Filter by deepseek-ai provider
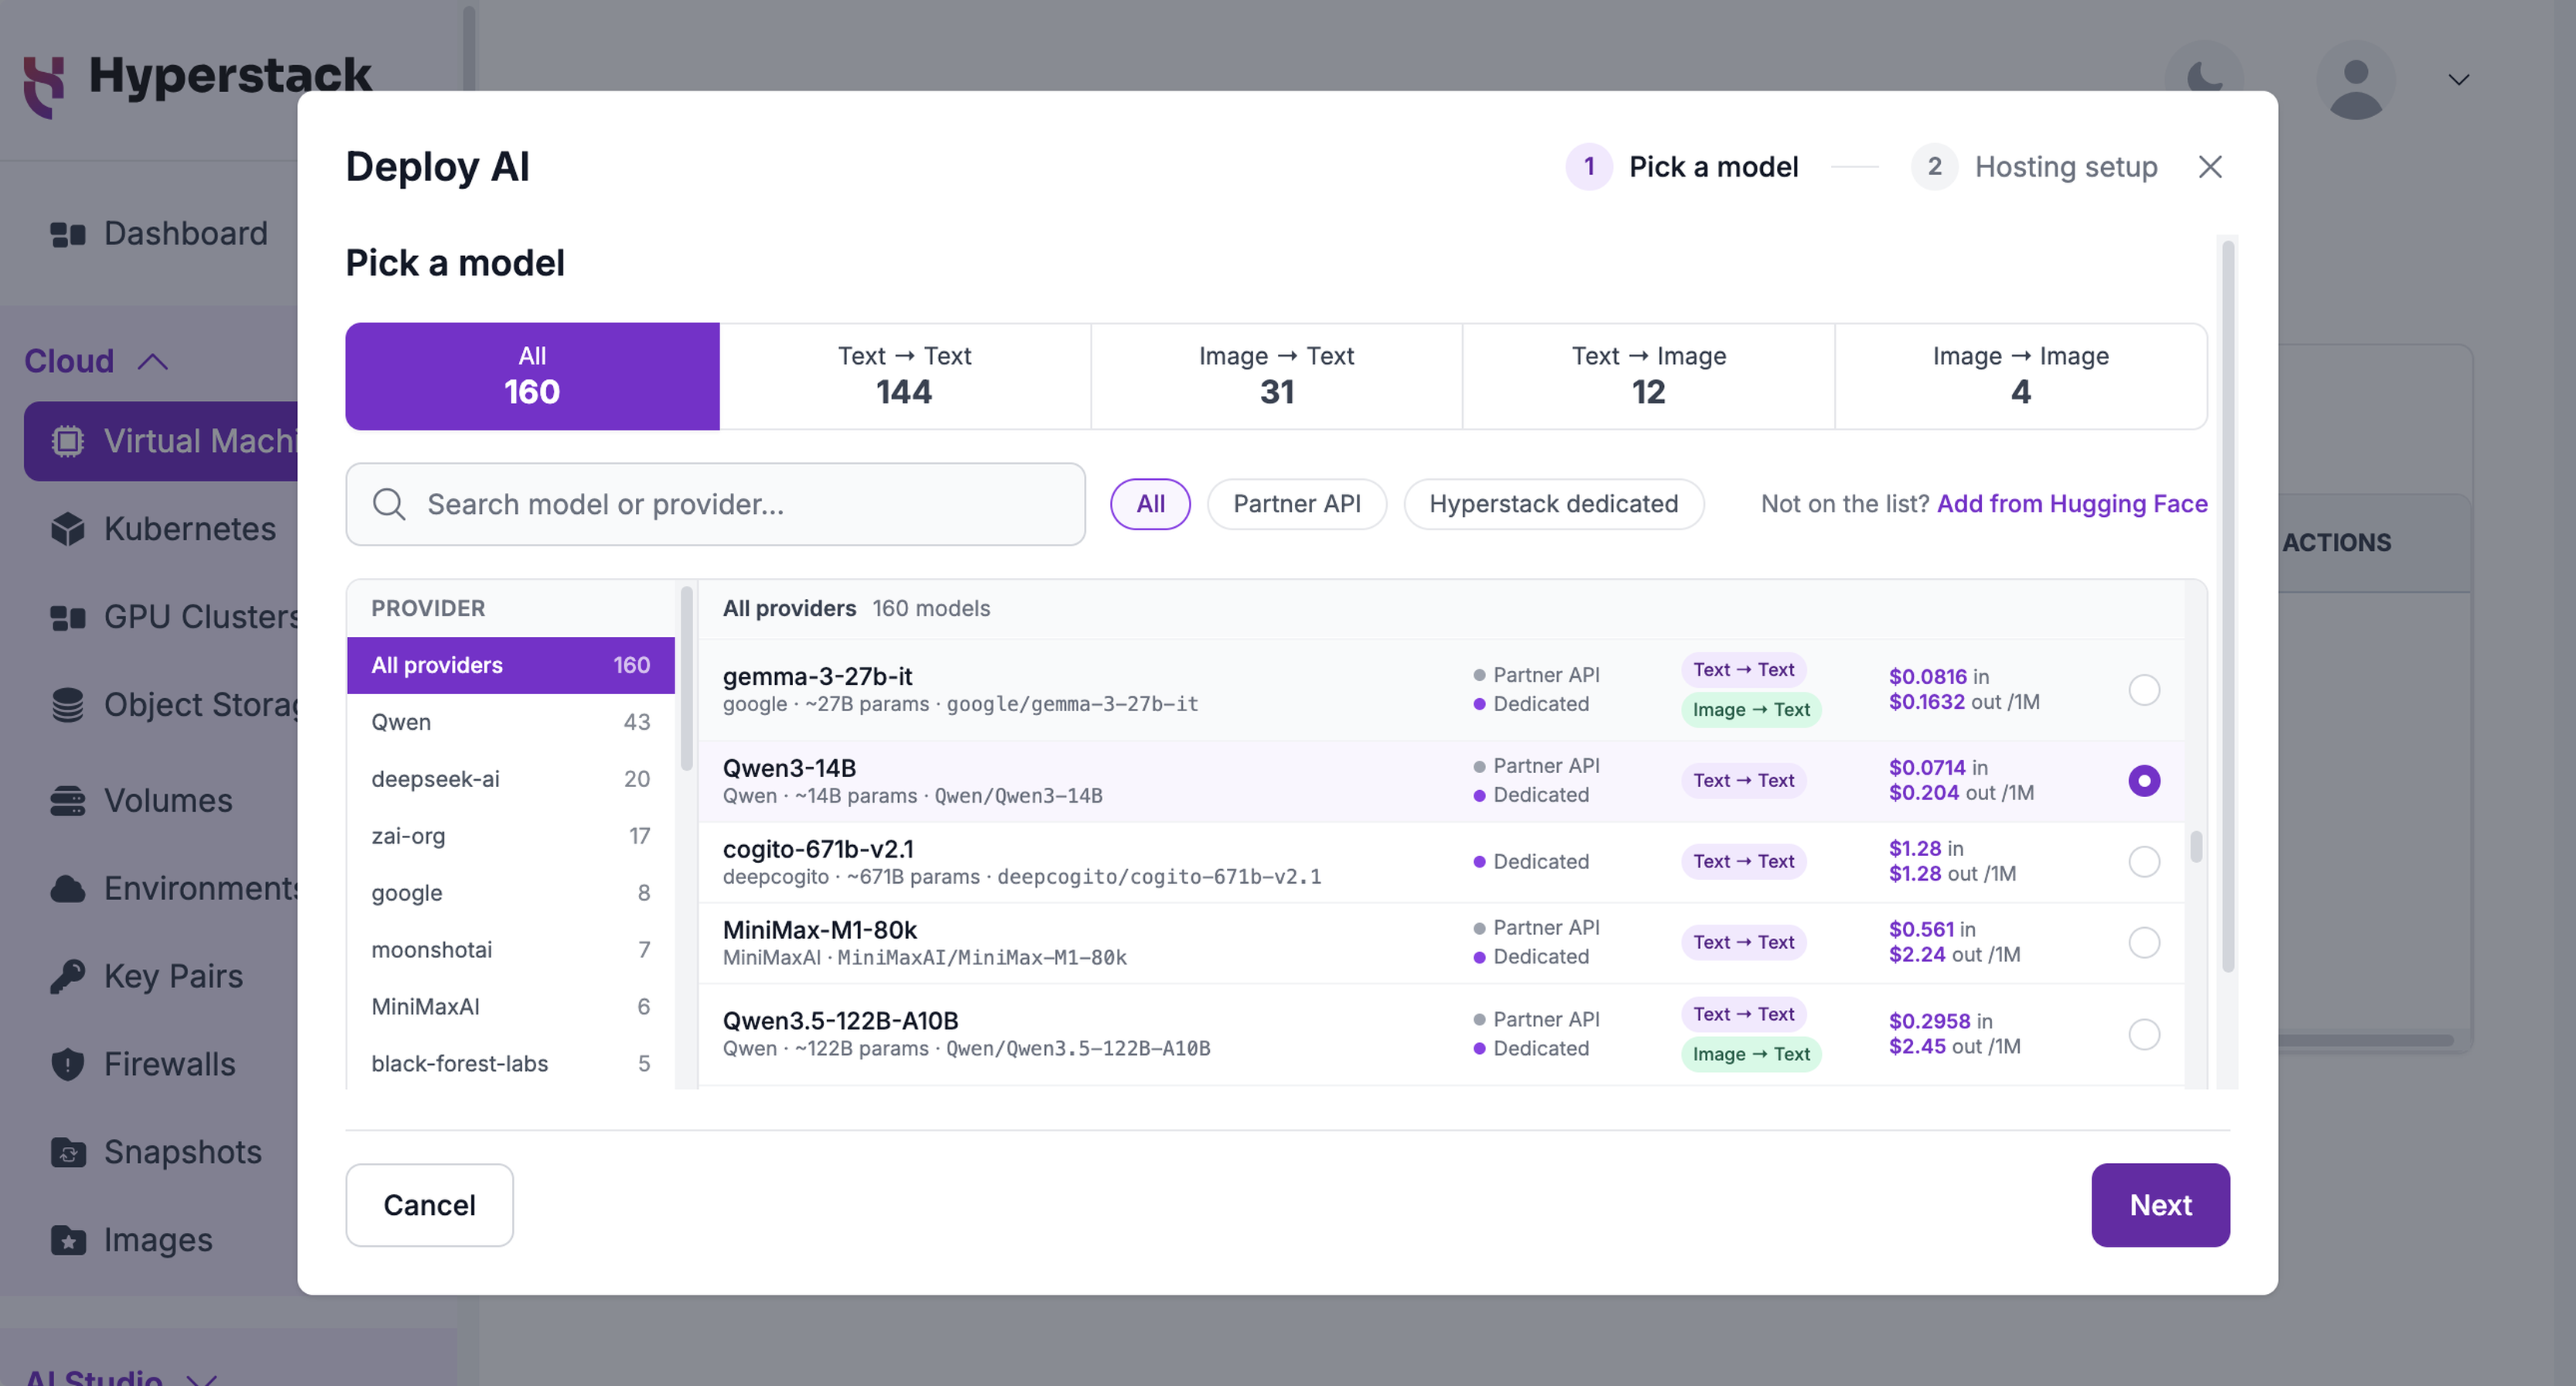The width and height of the screenshot is (2576, 1386). [511, 779]
